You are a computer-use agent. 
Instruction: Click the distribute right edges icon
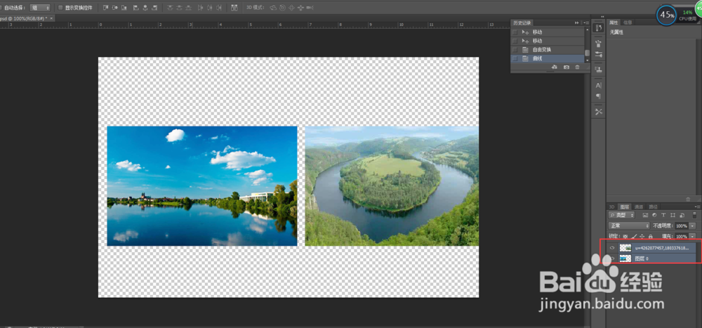coord(219,8)
